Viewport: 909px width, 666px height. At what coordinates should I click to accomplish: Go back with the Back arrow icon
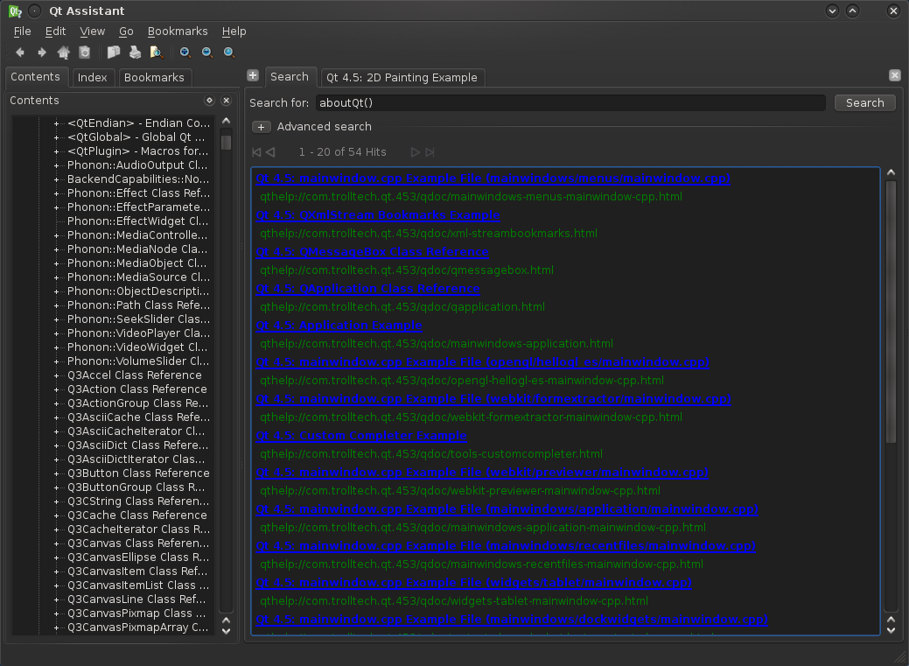20,53
